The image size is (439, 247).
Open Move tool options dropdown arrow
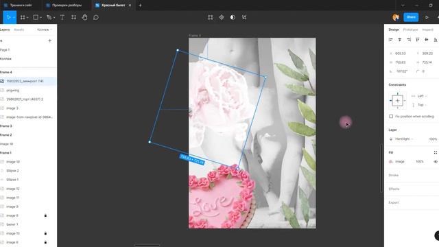14,18
